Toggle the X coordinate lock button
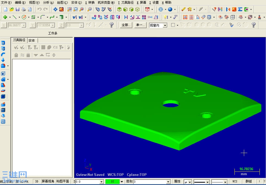The width and height of the screenshot is (266, 185). (x=4, y=25)
